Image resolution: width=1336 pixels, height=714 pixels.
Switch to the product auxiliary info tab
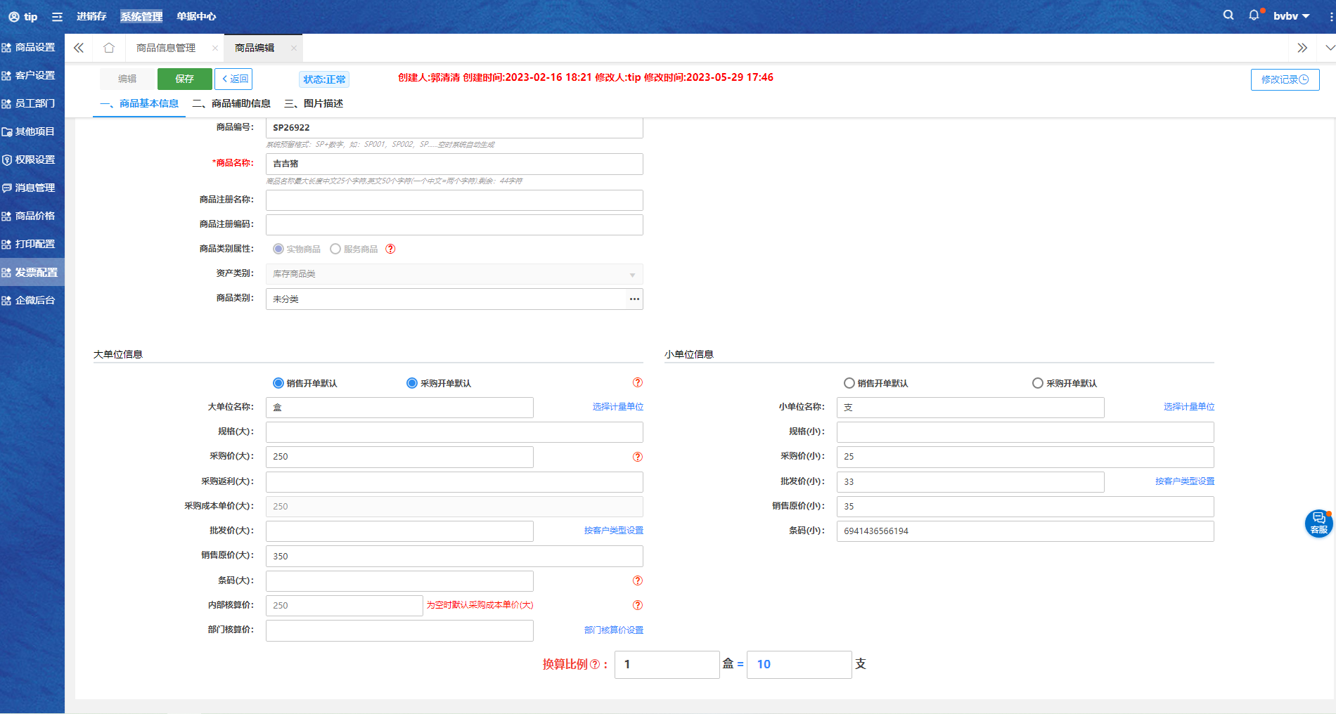(x=232, y=103)
